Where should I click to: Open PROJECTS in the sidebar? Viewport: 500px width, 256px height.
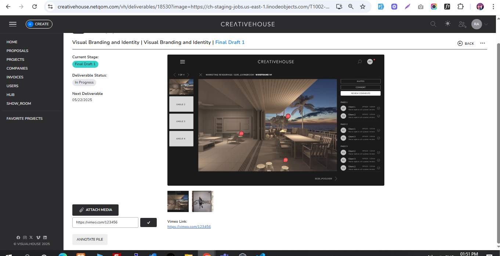pos(15,60)
